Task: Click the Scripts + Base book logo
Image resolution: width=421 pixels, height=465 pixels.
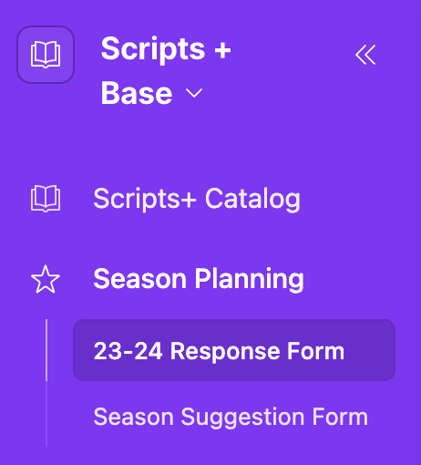Action: pos(46,55)
